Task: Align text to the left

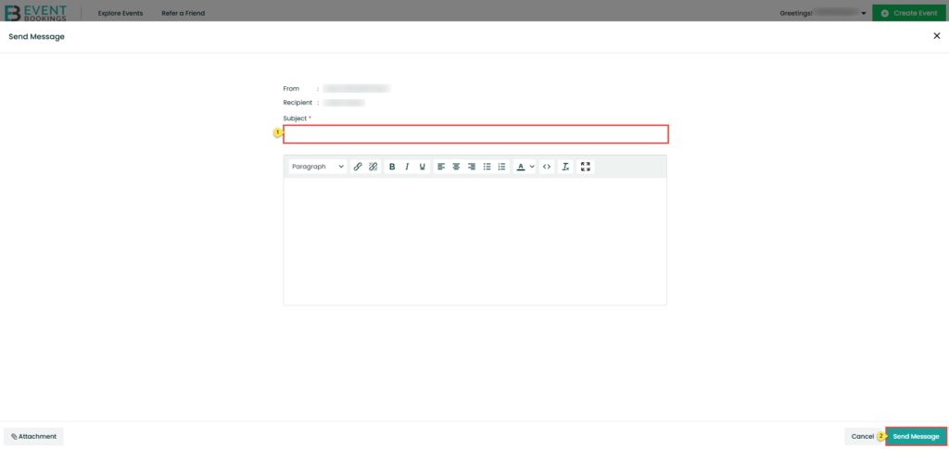Action: click(x=441, y=167)
